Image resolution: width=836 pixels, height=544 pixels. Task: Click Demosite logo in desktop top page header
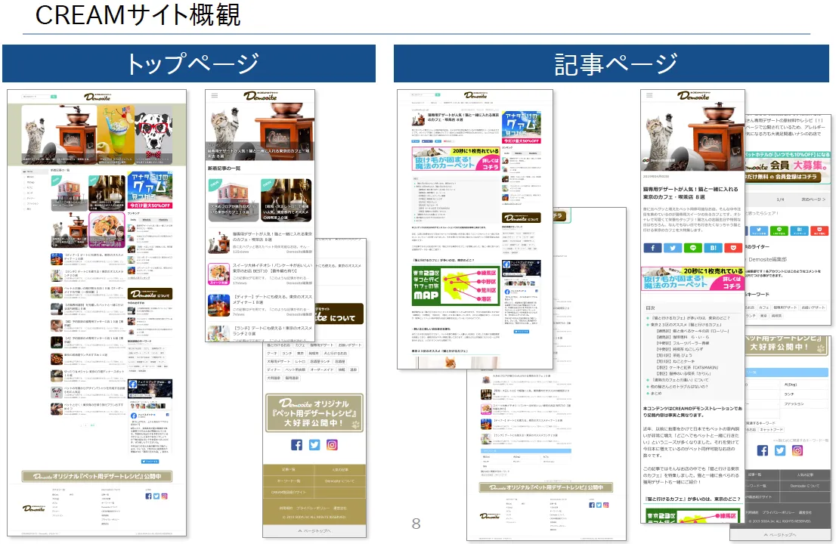tap(97, 97)
